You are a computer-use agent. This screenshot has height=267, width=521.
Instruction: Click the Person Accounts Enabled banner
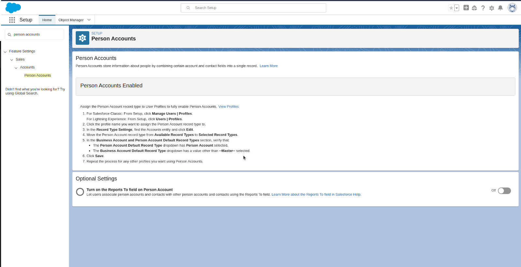pos(295,86)
